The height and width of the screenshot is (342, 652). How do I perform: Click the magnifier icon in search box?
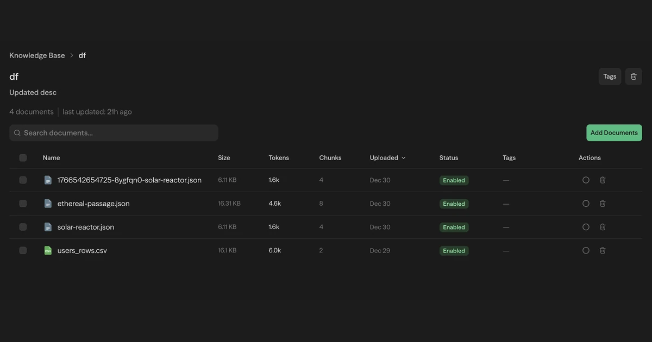click(x=17, y=133)
